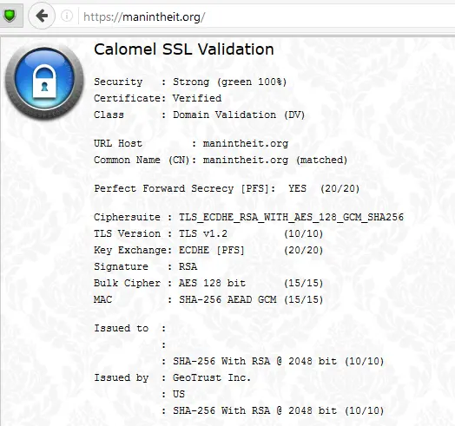The width and height of the screenshot is (455, 426).
Task: Focus the manintheit.org address bar
Action: [261, 16]
